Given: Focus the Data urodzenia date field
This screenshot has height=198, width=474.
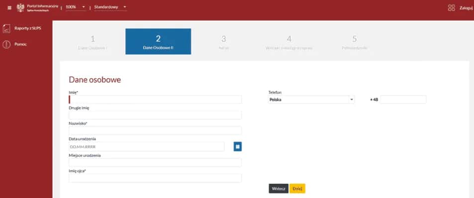Looking at the screenshot, I should (x=147, y=147).
